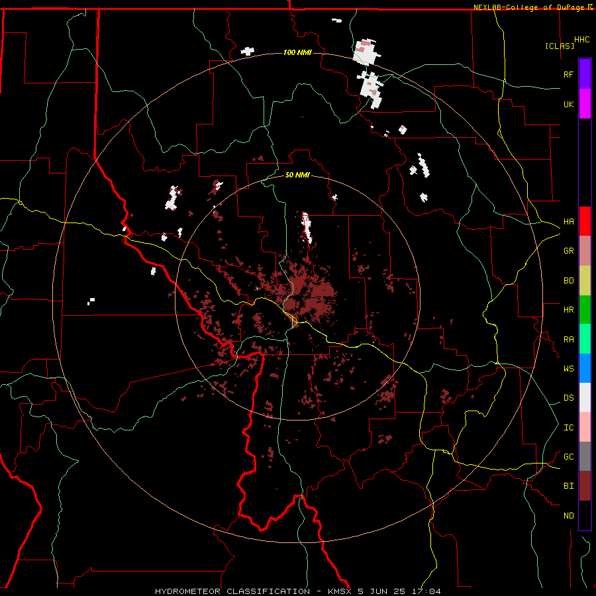Click the WS blue legend swatch
The image size is (596, 596).
(585, 368)
